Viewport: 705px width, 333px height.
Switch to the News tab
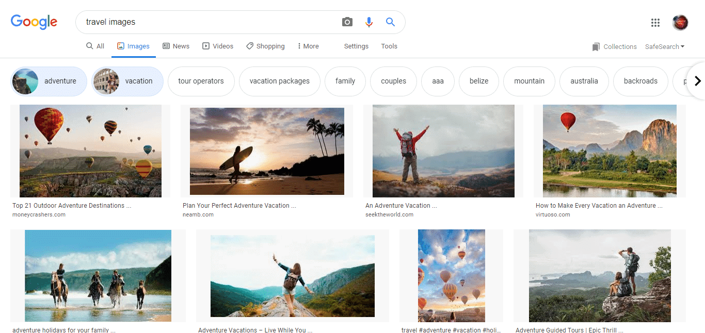point(176,46)
